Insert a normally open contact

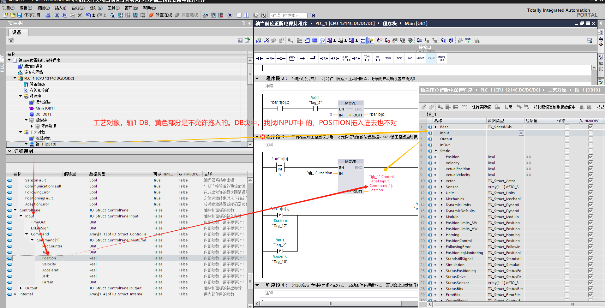tap(259, 58)
